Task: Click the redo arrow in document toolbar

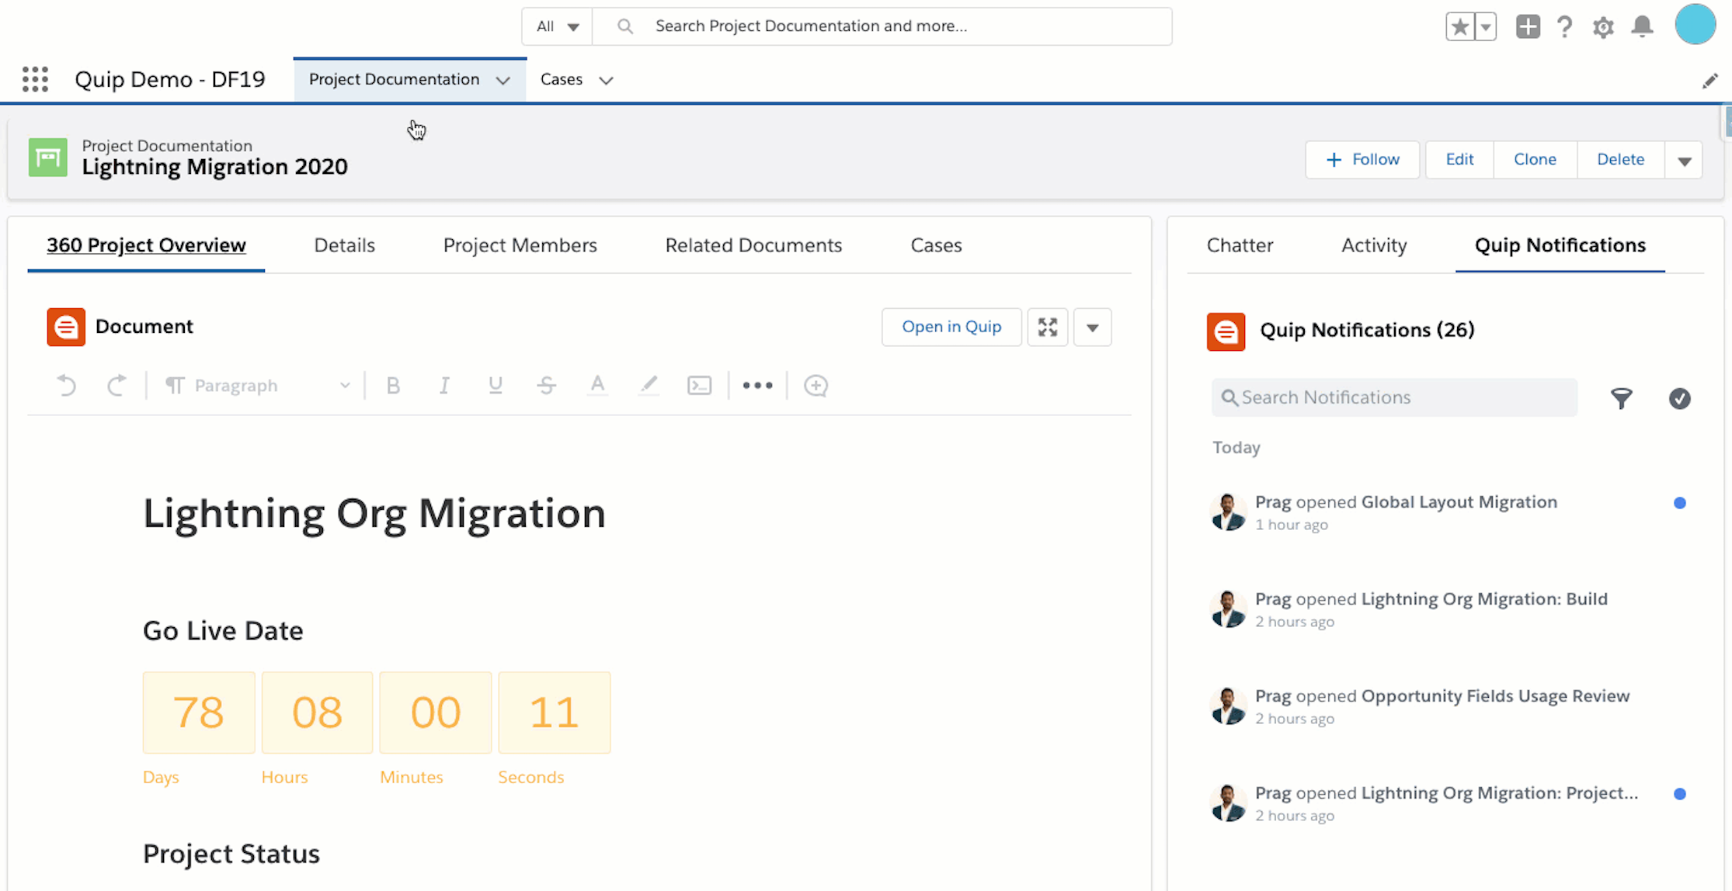Action: click(x=117, y=386)
